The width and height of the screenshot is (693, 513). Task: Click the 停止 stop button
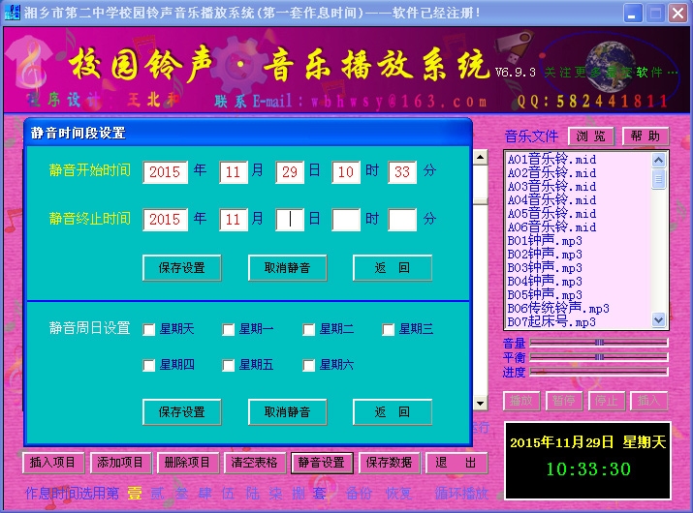click(607, 401)
